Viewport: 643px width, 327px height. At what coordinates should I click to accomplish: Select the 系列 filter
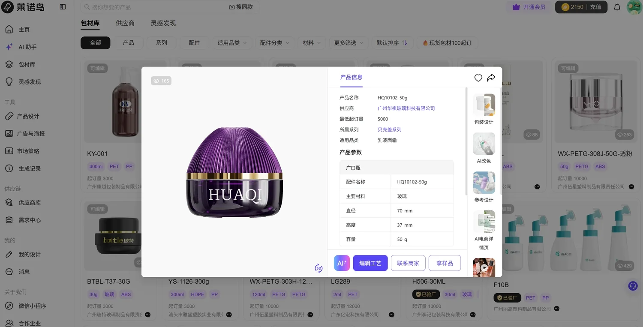click(162, 43)
